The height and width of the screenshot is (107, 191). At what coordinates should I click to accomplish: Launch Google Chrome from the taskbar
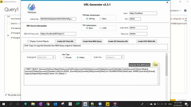(x=48, y=104)
